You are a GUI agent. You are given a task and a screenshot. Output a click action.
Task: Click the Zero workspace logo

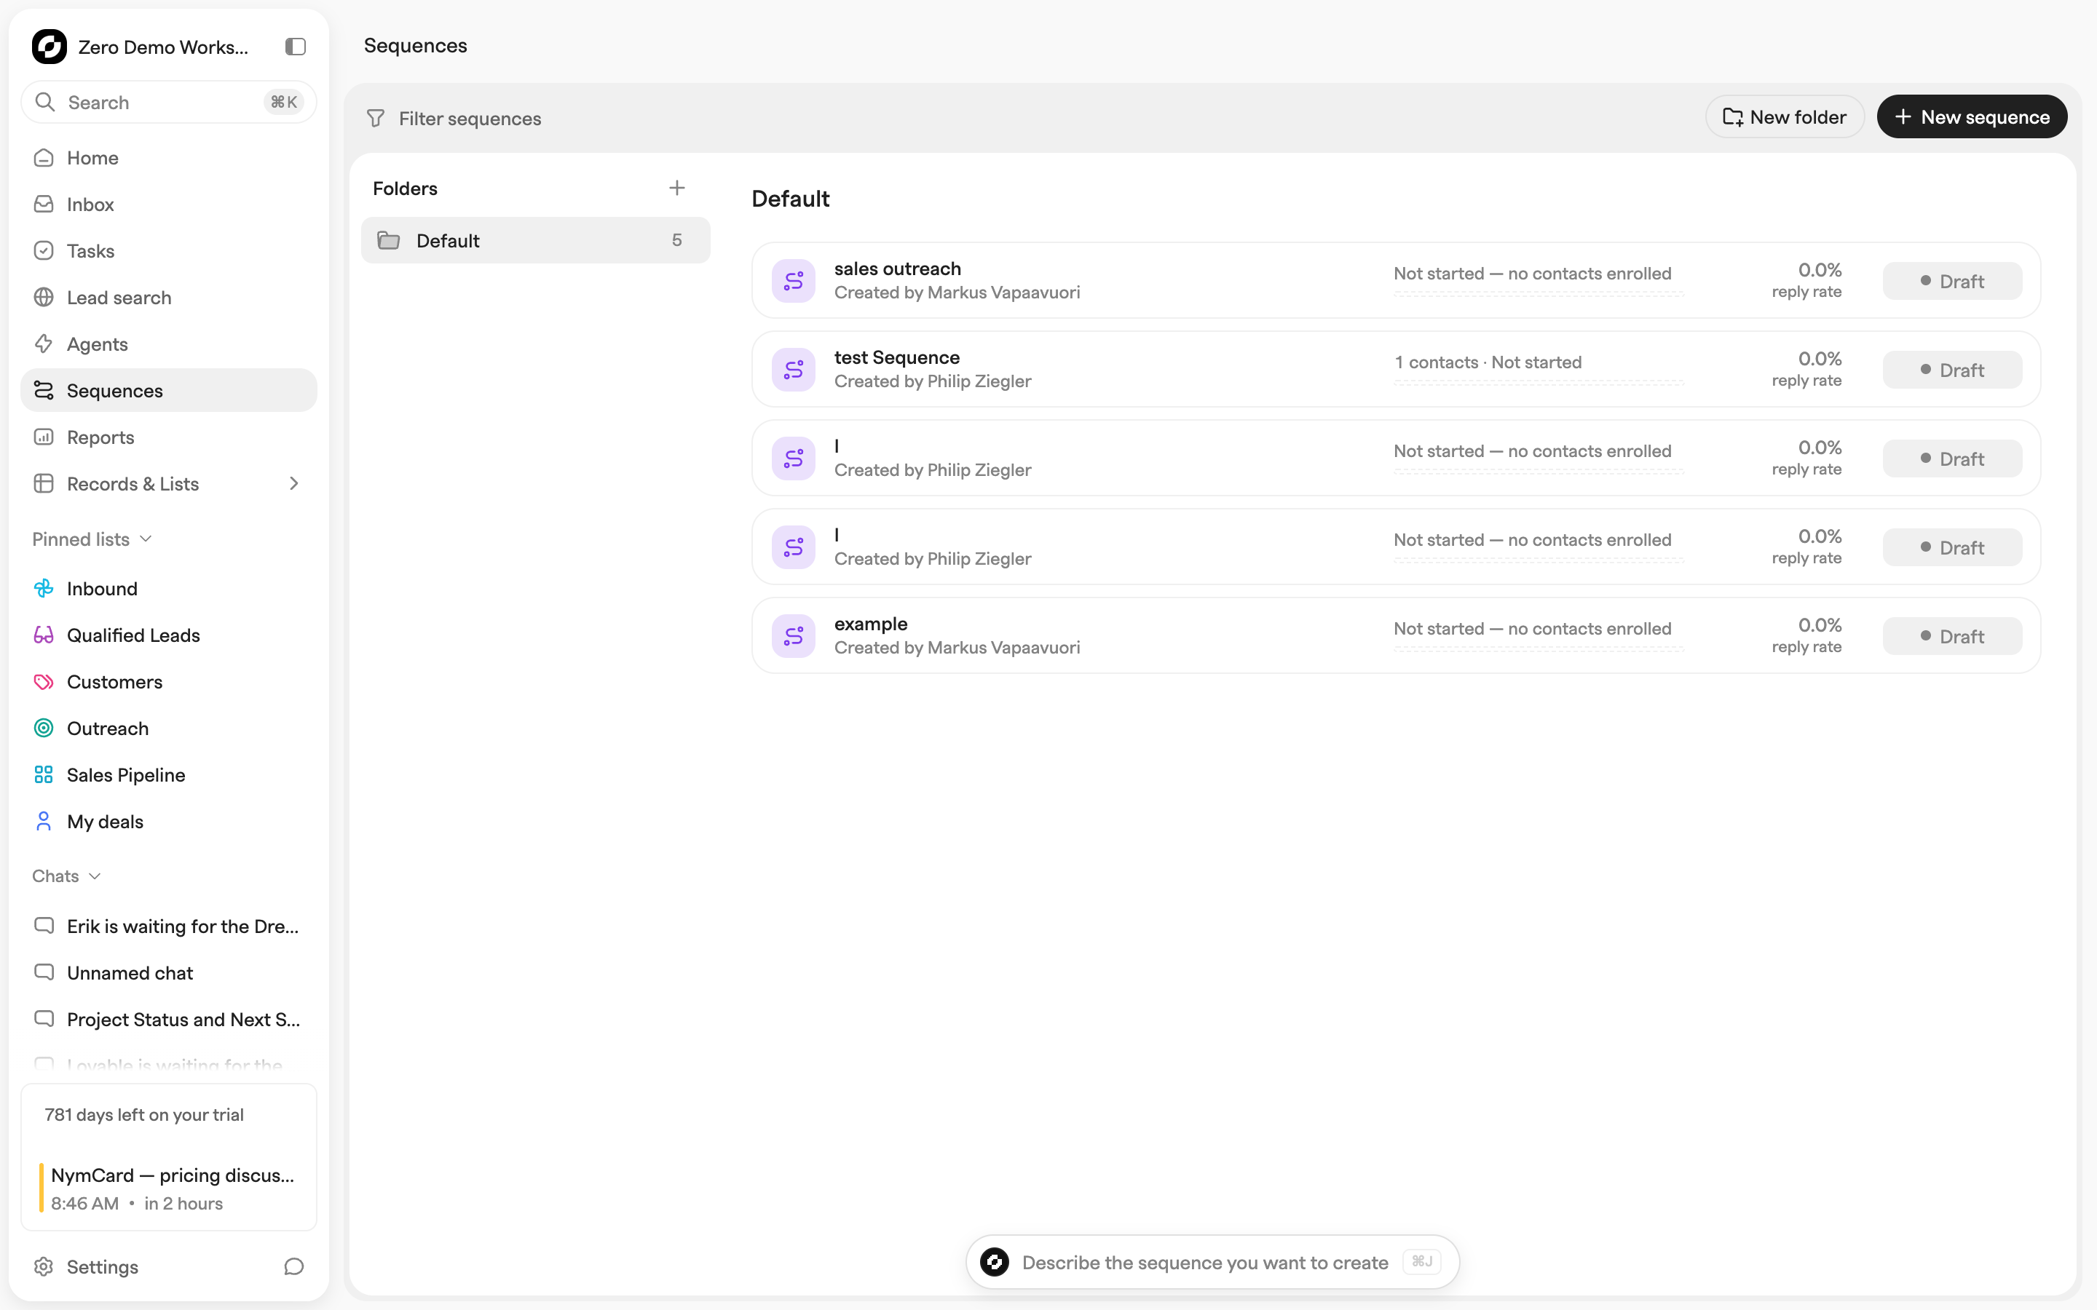tap(50, 47)
